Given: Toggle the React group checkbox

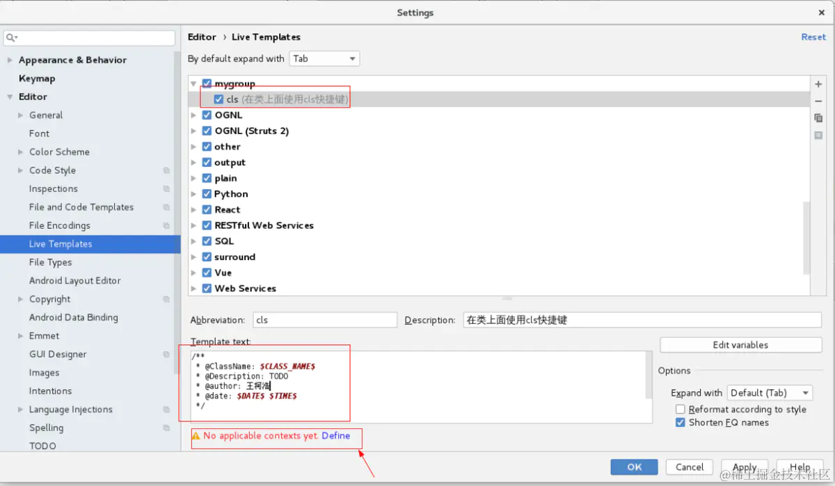Looking at the screenshot, I should coord(207,210).
